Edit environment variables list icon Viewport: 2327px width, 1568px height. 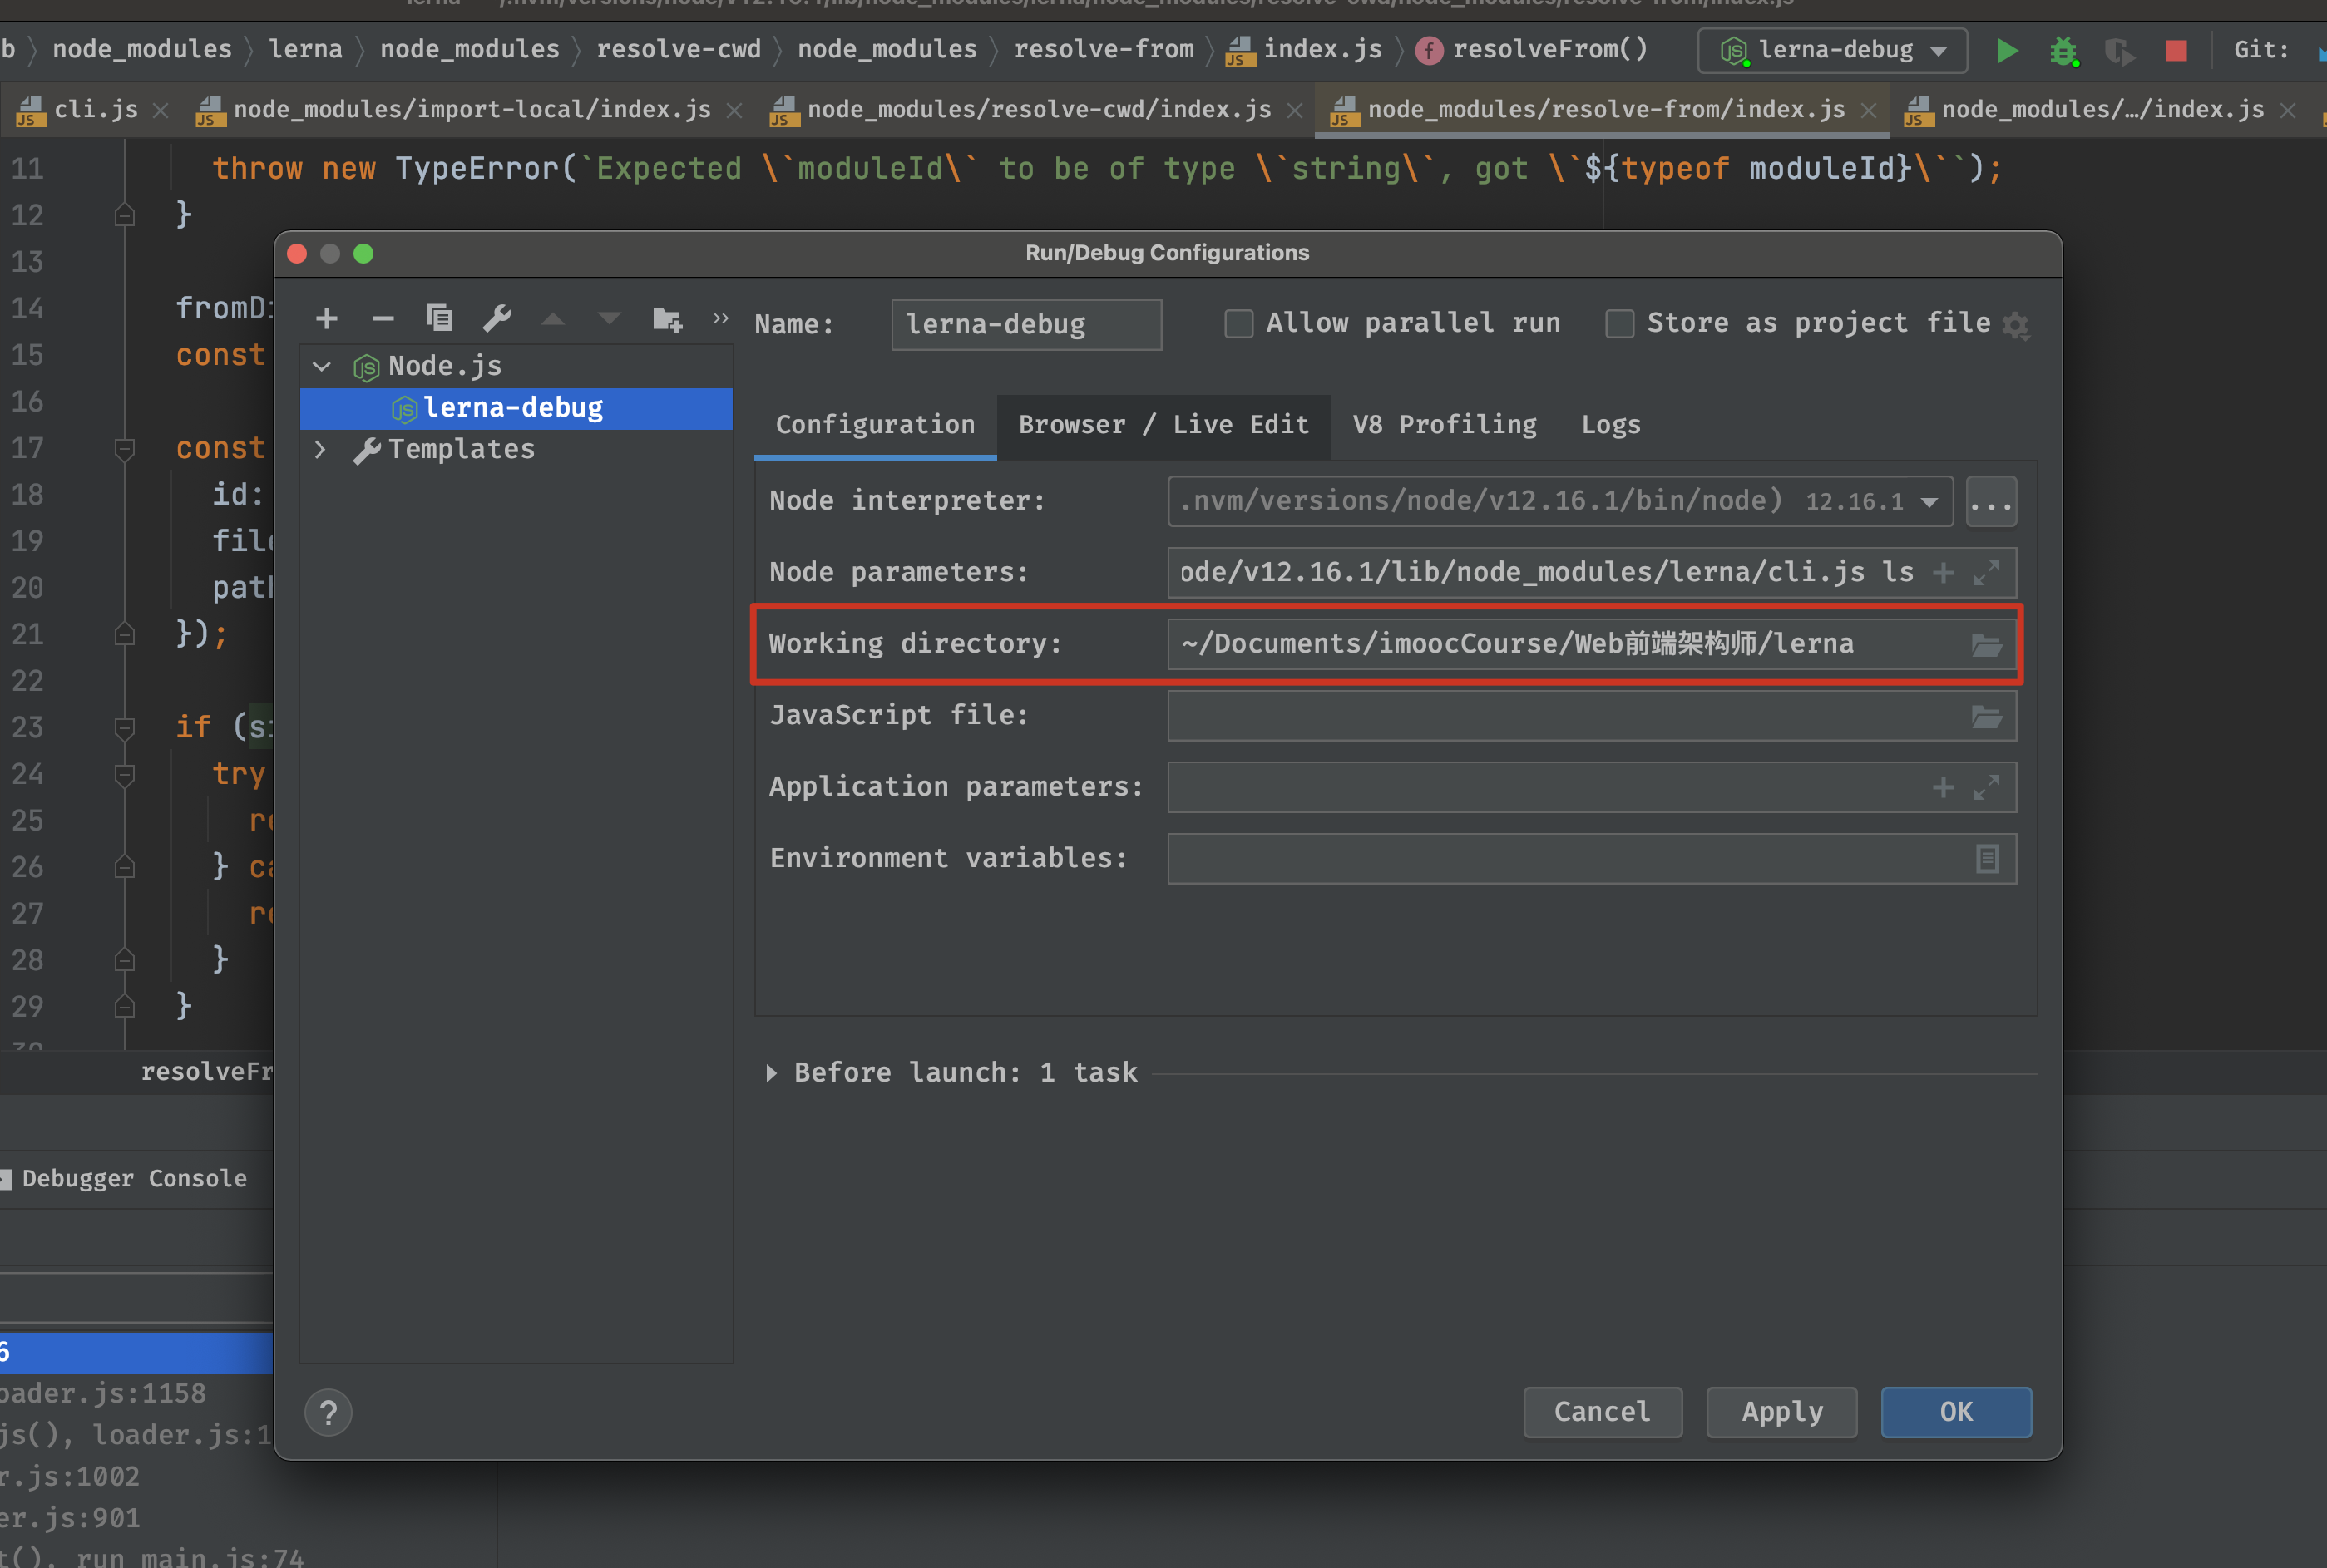coord(1988,859)
